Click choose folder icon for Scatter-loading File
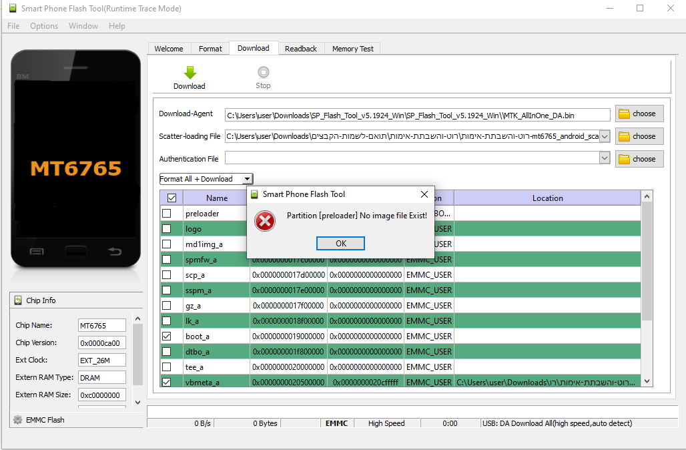Viewport: 686px width, 450px height. tap(625, 136)
